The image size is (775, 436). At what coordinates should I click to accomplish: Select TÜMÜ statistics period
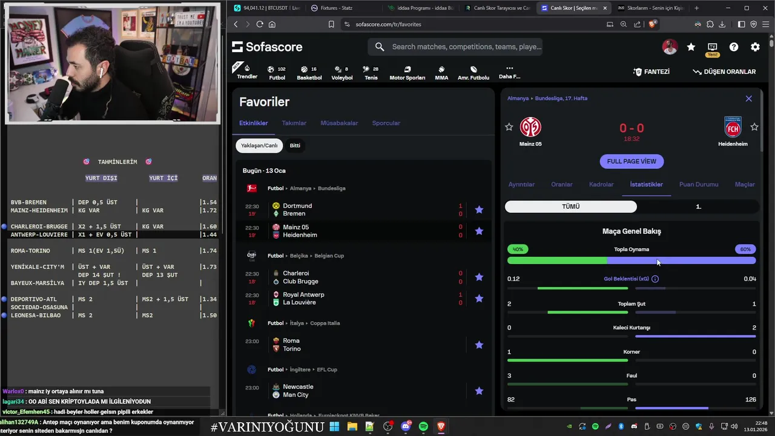coord(571,206)
